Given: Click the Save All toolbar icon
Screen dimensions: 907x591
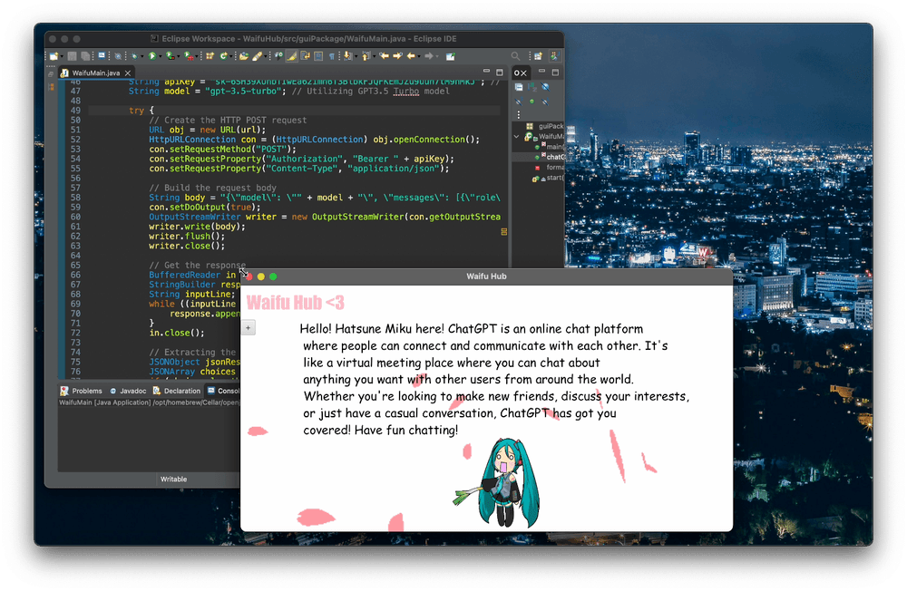Looking at the screenshot, I should (85, 56).
